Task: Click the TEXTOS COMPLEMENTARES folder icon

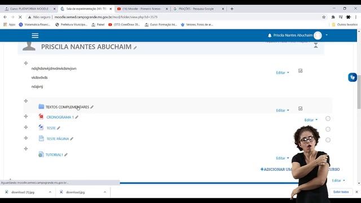Action: coord(41,107)
